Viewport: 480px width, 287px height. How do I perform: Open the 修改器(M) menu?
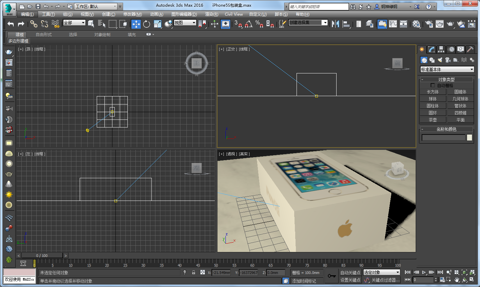pyautogui.click(x=132, y=14)
